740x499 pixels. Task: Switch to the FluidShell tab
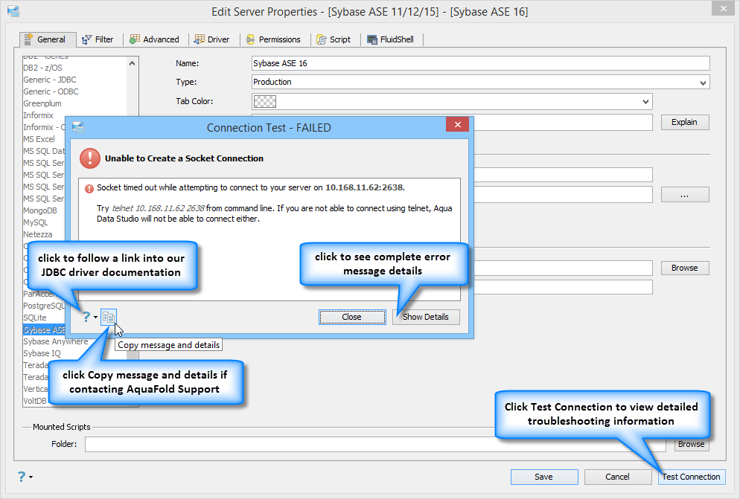click(x=392, y=39)
